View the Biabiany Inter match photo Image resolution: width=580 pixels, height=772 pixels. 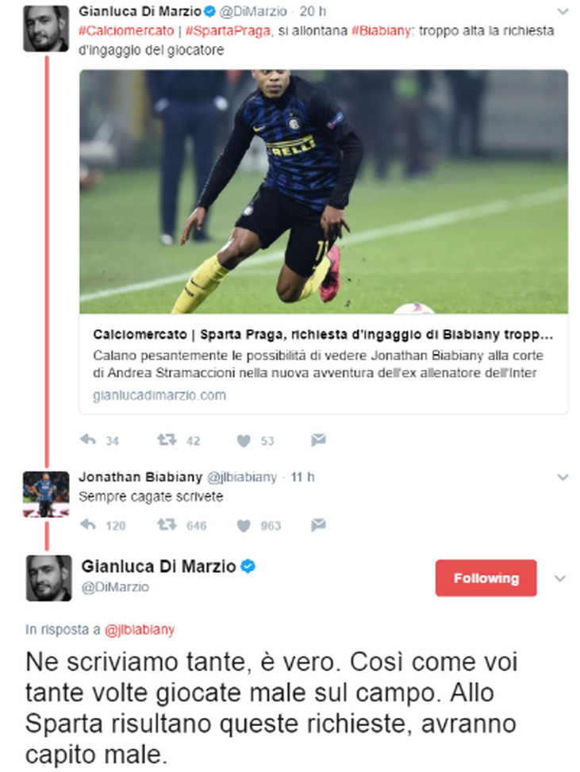pyautogui.click(x=324, y=191)
